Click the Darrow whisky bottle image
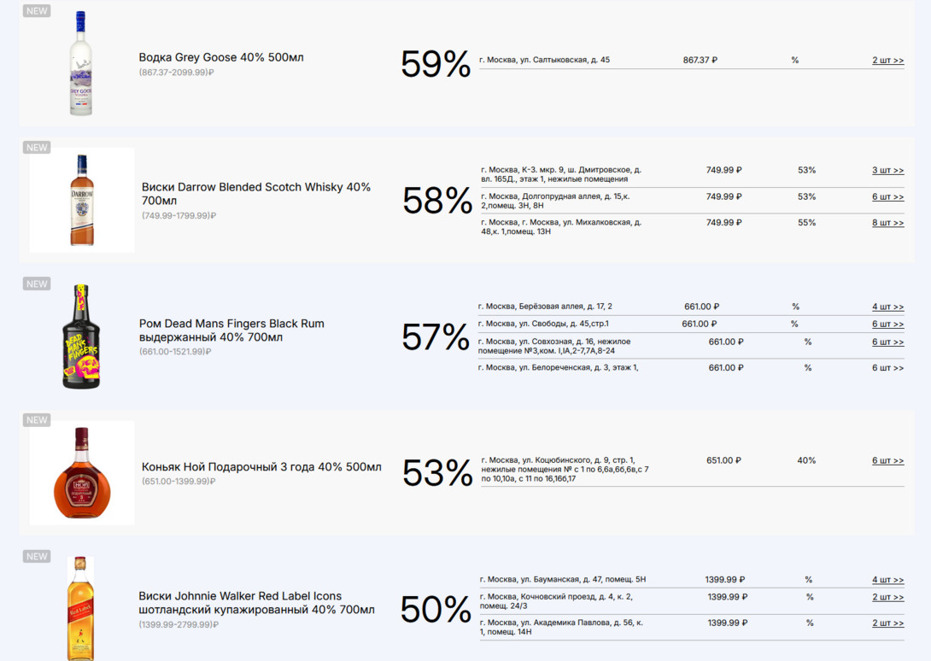Image resolution: width=931 pixels, height=661 pixels. click(x=82, y=200)
